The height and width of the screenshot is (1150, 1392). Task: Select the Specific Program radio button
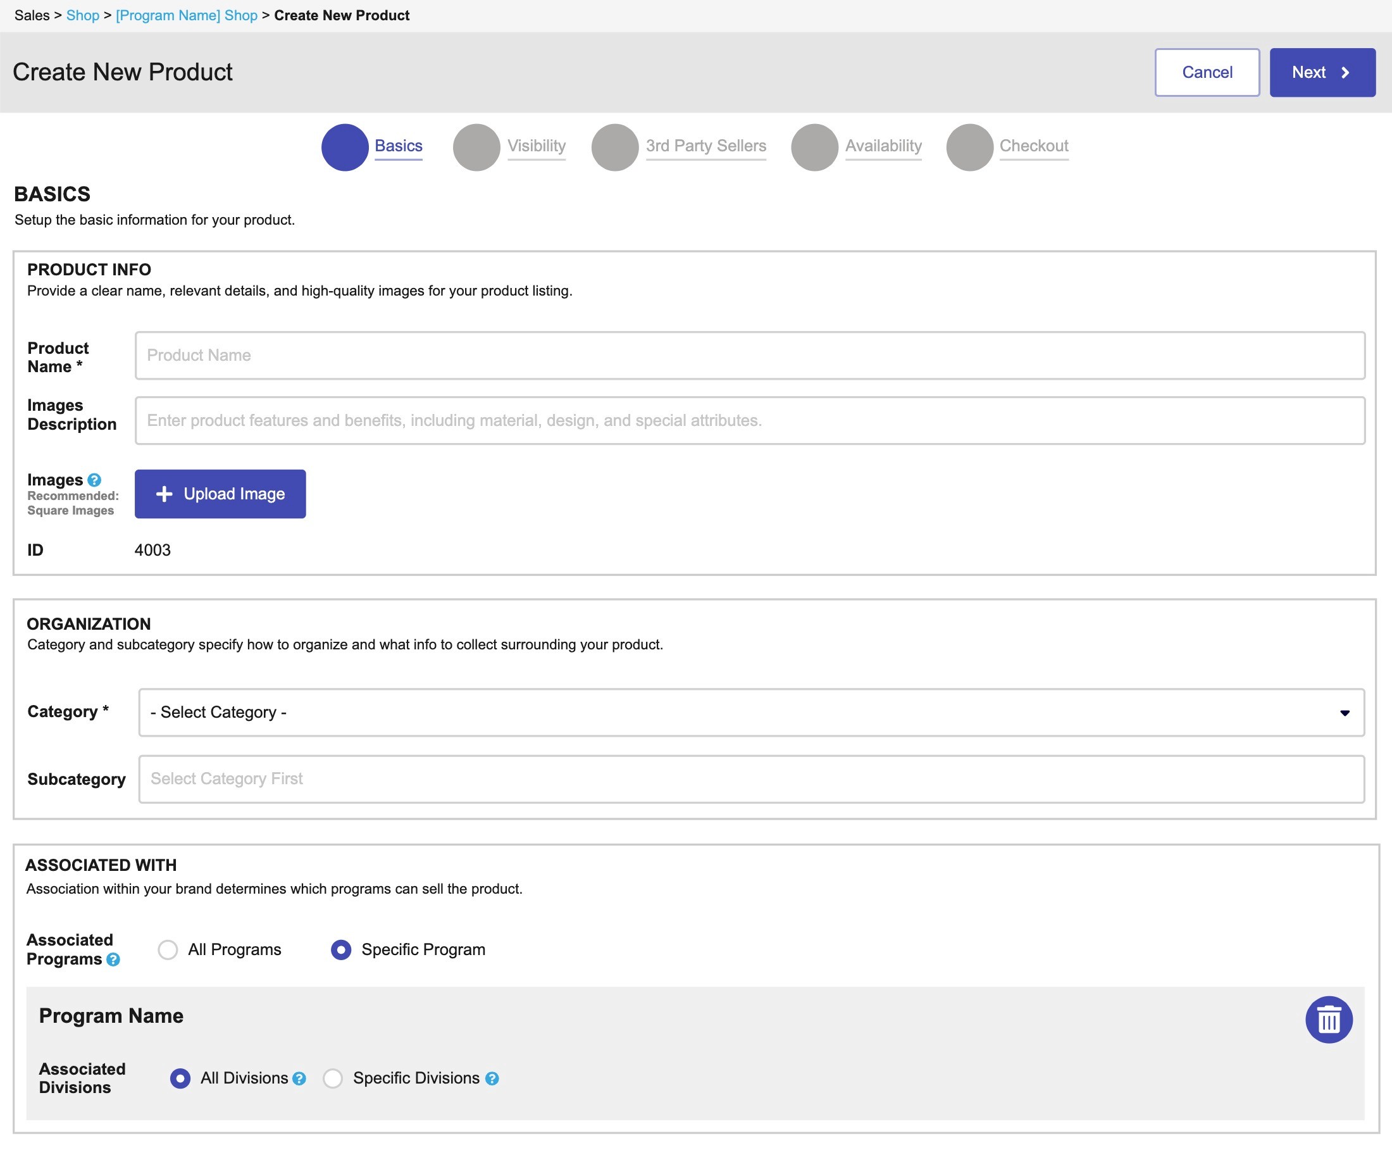pyautogui.click(x=341, y=950)
